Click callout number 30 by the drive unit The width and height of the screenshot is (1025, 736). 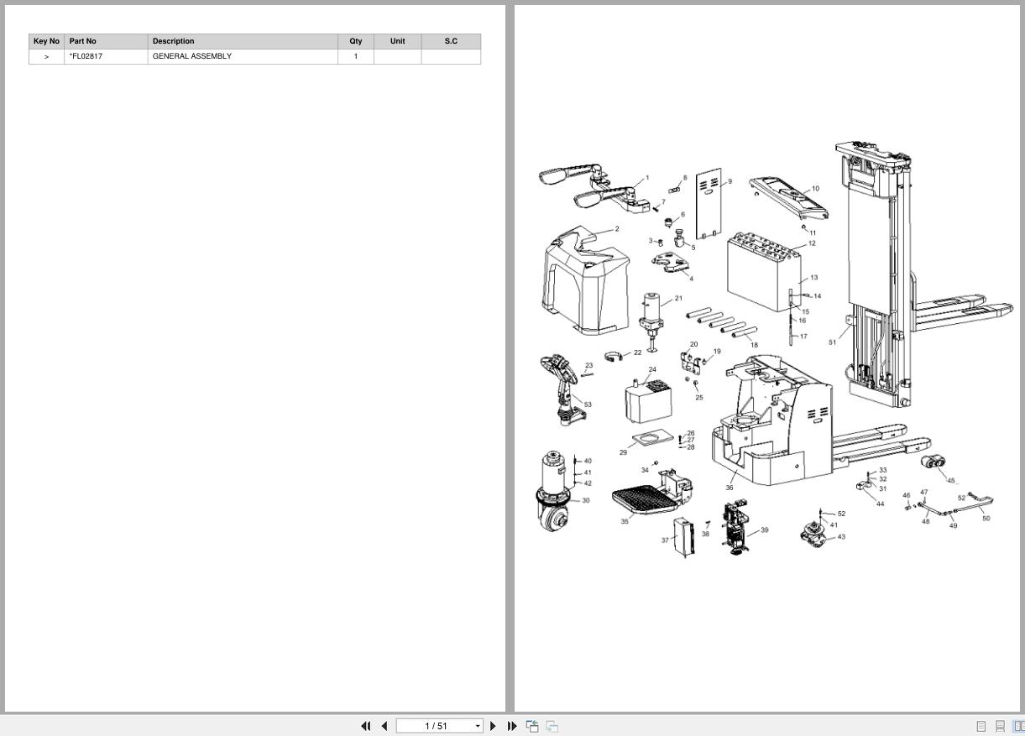[585, 500]
